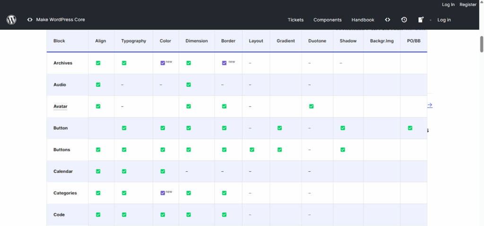
Task: Open the code browser icon in navigation
Action: [388, 20]
